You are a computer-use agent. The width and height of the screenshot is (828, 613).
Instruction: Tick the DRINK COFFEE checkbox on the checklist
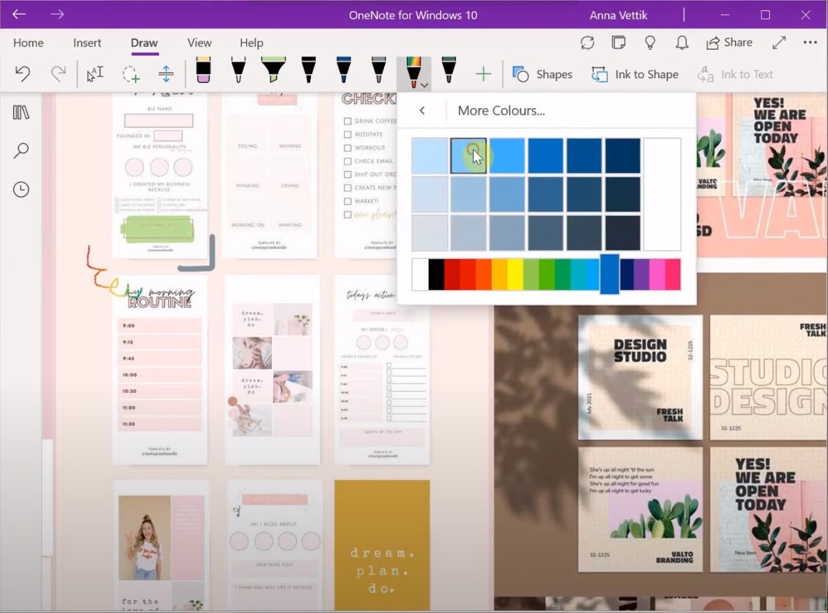coord(348,121)
